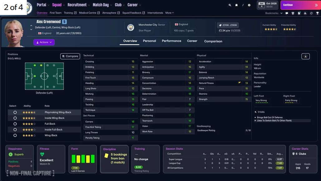
Task: Select Playmaking Wing-Back role radio button
Action: coord(15,112)
